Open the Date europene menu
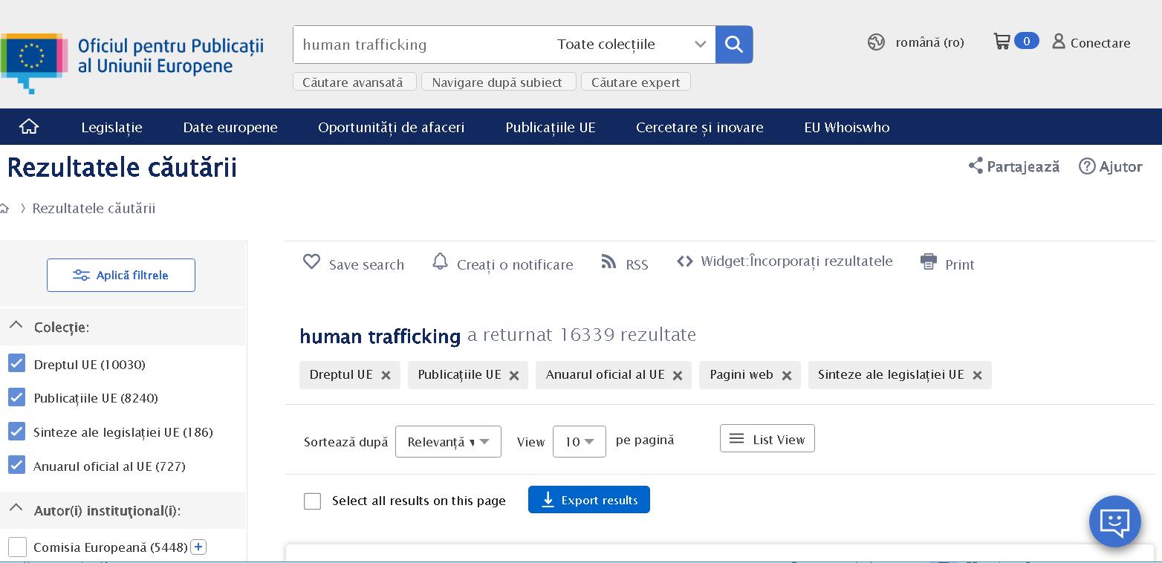1162x563 pixels. click(x=230, y=127)
